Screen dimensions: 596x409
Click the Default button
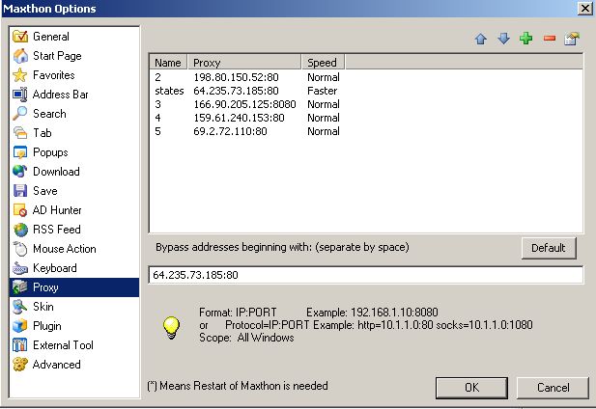tap(549, 248)
